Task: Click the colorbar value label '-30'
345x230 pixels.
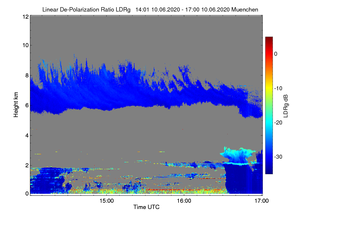Action: pyautogui.click(x=278, y=157)
